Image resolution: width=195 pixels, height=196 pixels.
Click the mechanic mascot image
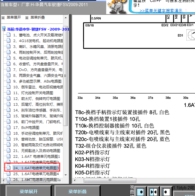click(x=117, y=6)
